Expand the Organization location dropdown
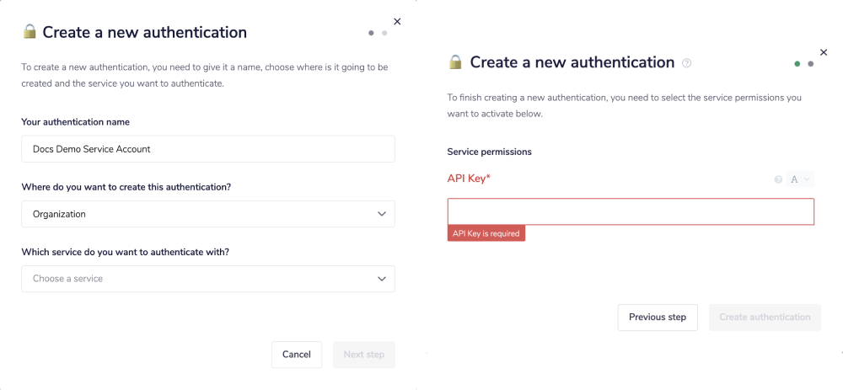Screen dimensions: 843x390 tap(208, 214)
